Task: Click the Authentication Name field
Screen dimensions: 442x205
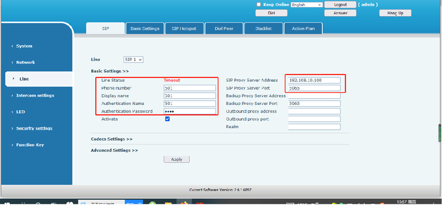Action: click(x=190, y=103)
